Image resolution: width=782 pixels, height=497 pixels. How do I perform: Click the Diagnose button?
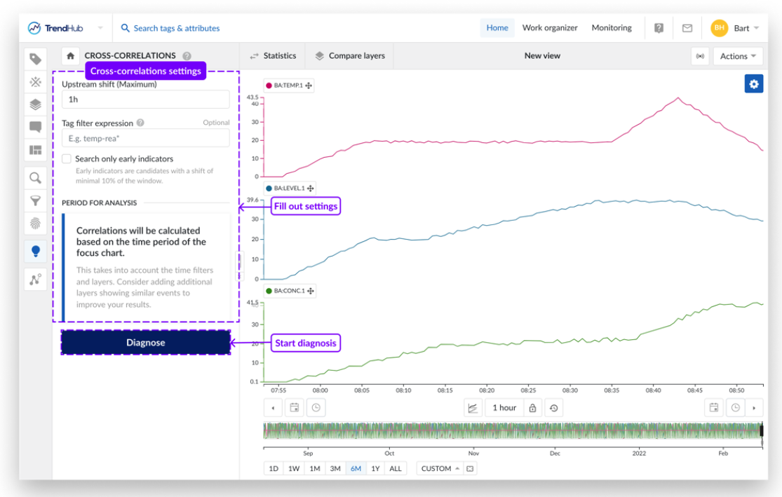point(146,343)
